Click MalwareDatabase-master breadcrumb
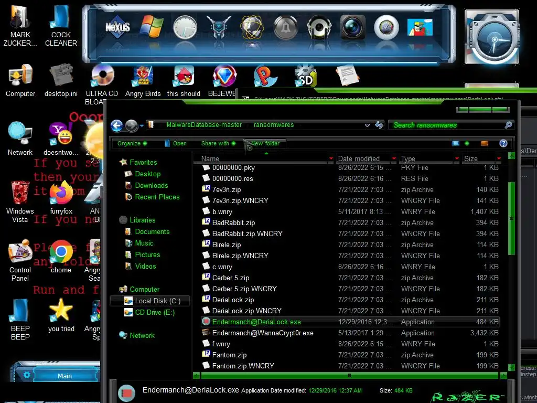Screen dimensions: 537x403 click(x=204, y=125)
